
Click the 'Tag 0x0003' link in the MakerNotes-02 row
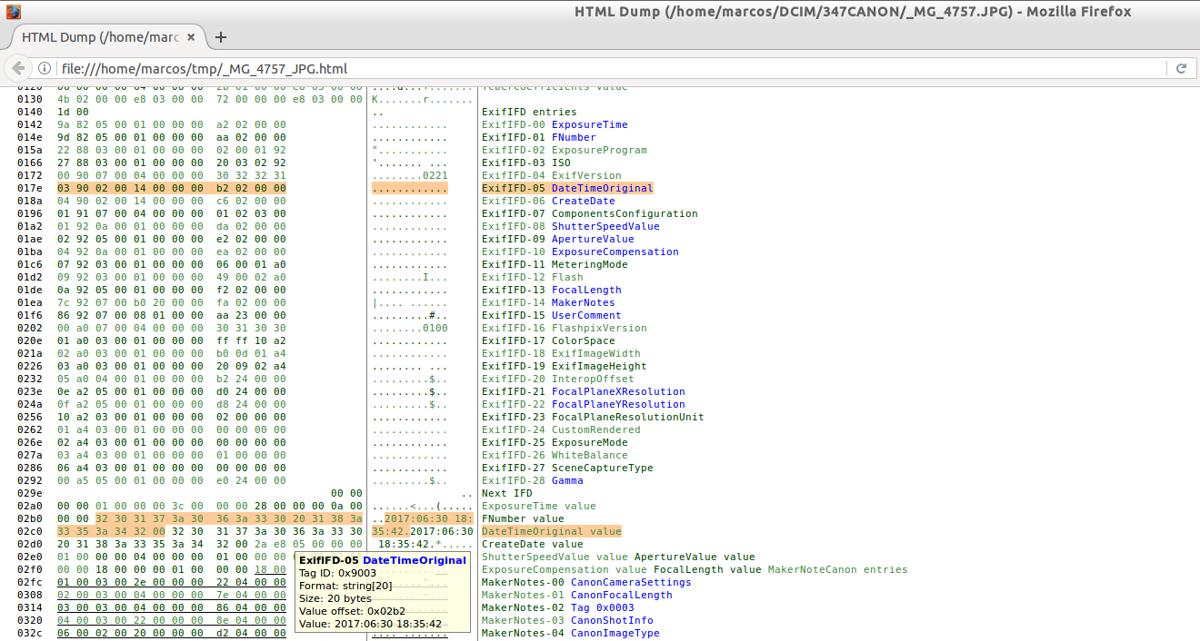click(x=603, y=608)
